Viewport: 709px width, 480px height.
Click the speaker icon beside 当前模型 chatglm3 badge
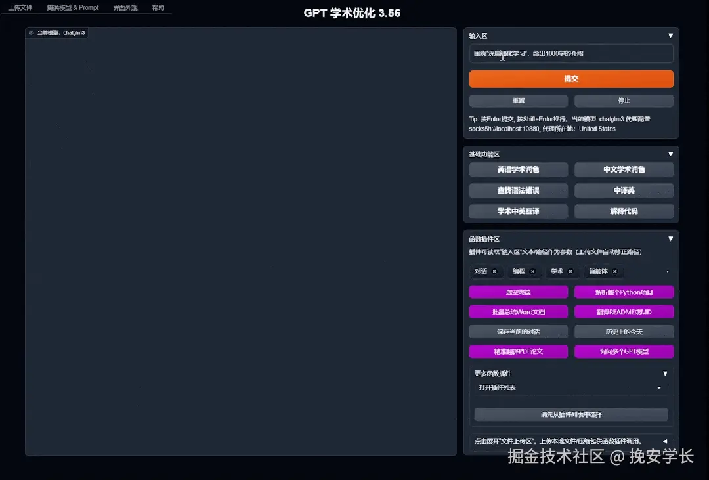coord(32,32)
